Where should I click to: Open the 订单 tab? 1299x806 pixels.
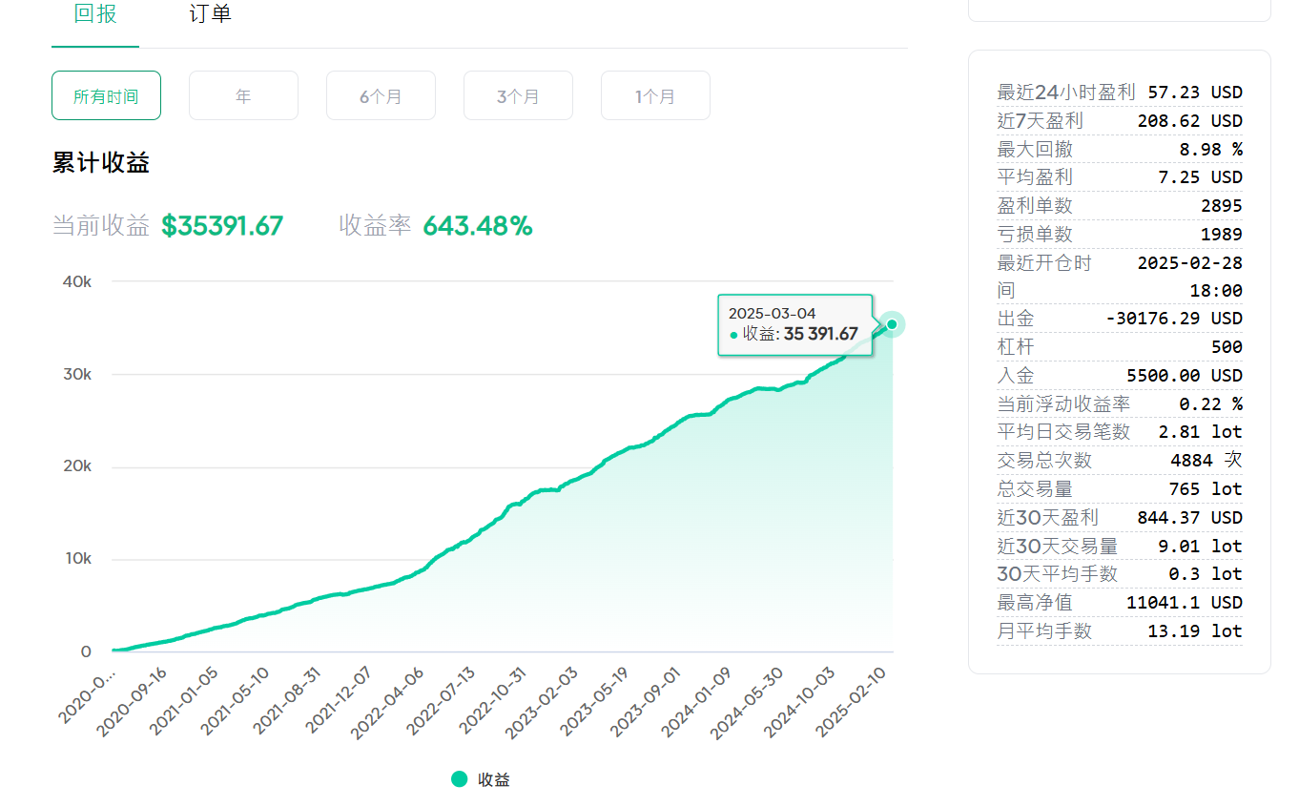(x=210, y=15)
